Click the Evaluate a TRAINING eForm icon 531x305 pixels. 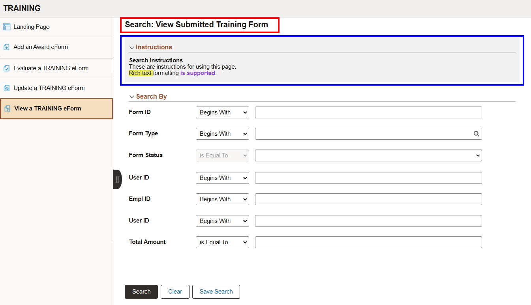pos(6,68)
